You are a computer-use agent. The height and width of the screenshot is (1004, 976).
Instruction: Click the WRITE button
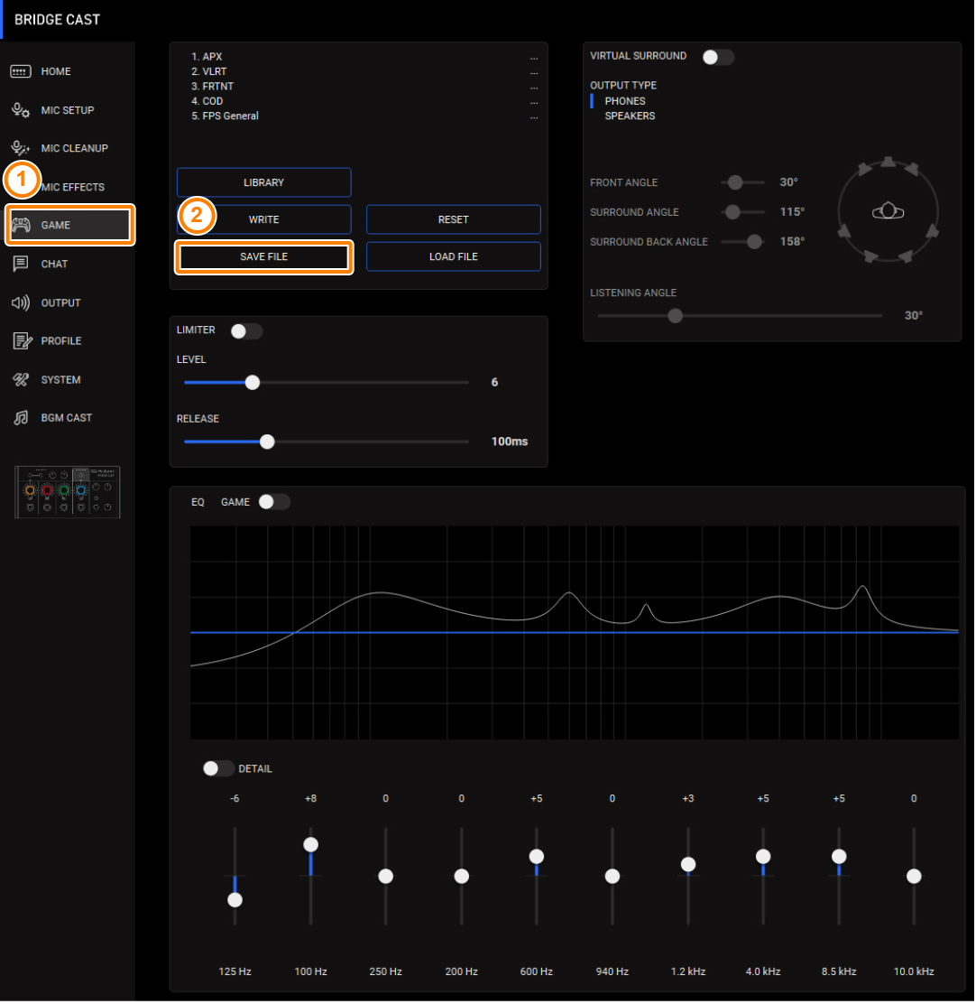click(263, 219)
